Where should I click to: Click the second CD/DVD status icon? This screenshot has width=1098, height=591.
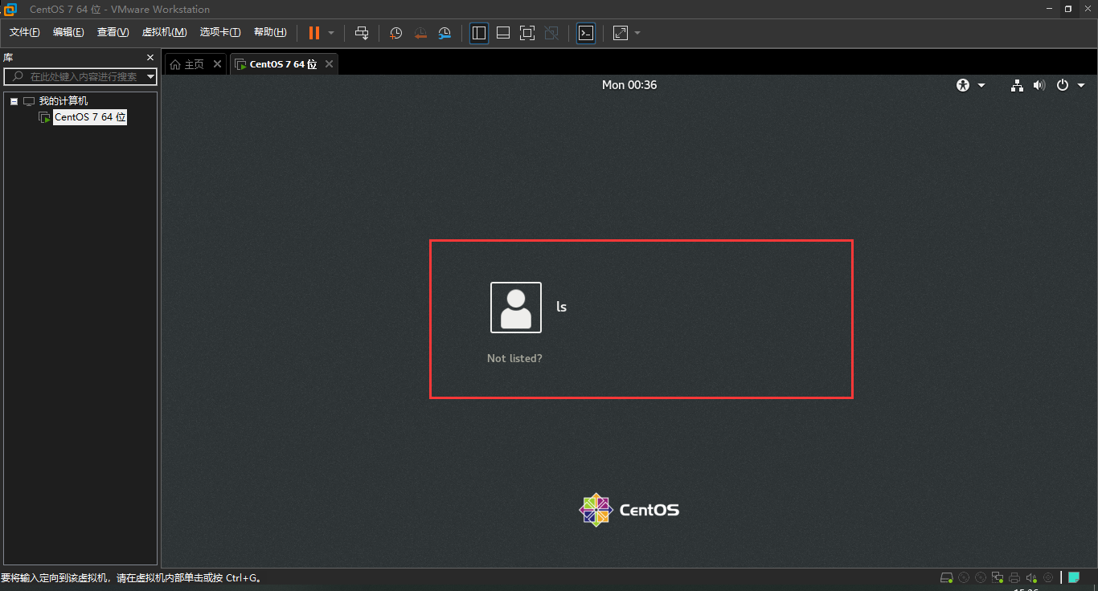[981, 577]
